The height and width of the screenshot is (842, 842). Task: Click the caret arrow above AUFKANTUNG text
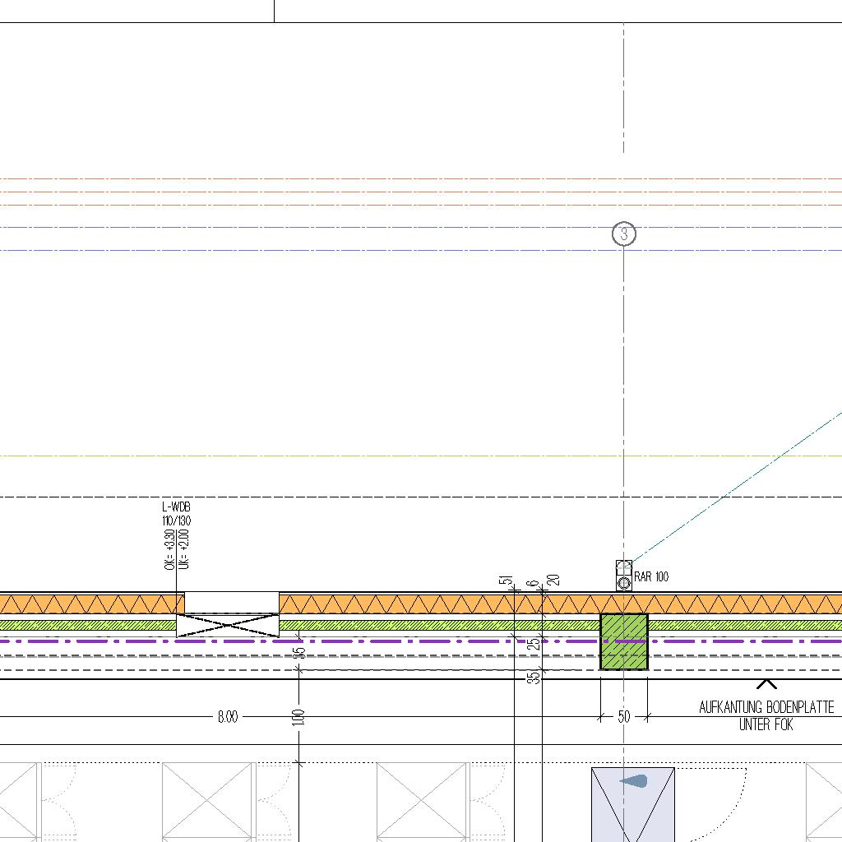(766, 684)
